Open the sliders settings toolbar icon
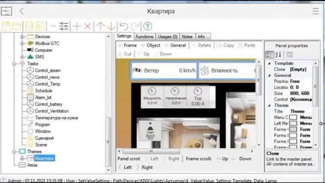This screenshot has height=183, width=325. (x=63, y=26)
